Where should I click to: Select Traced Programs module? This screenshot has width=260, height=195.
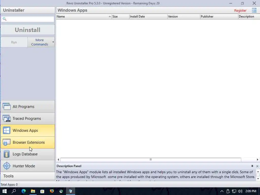click(27, 118)
